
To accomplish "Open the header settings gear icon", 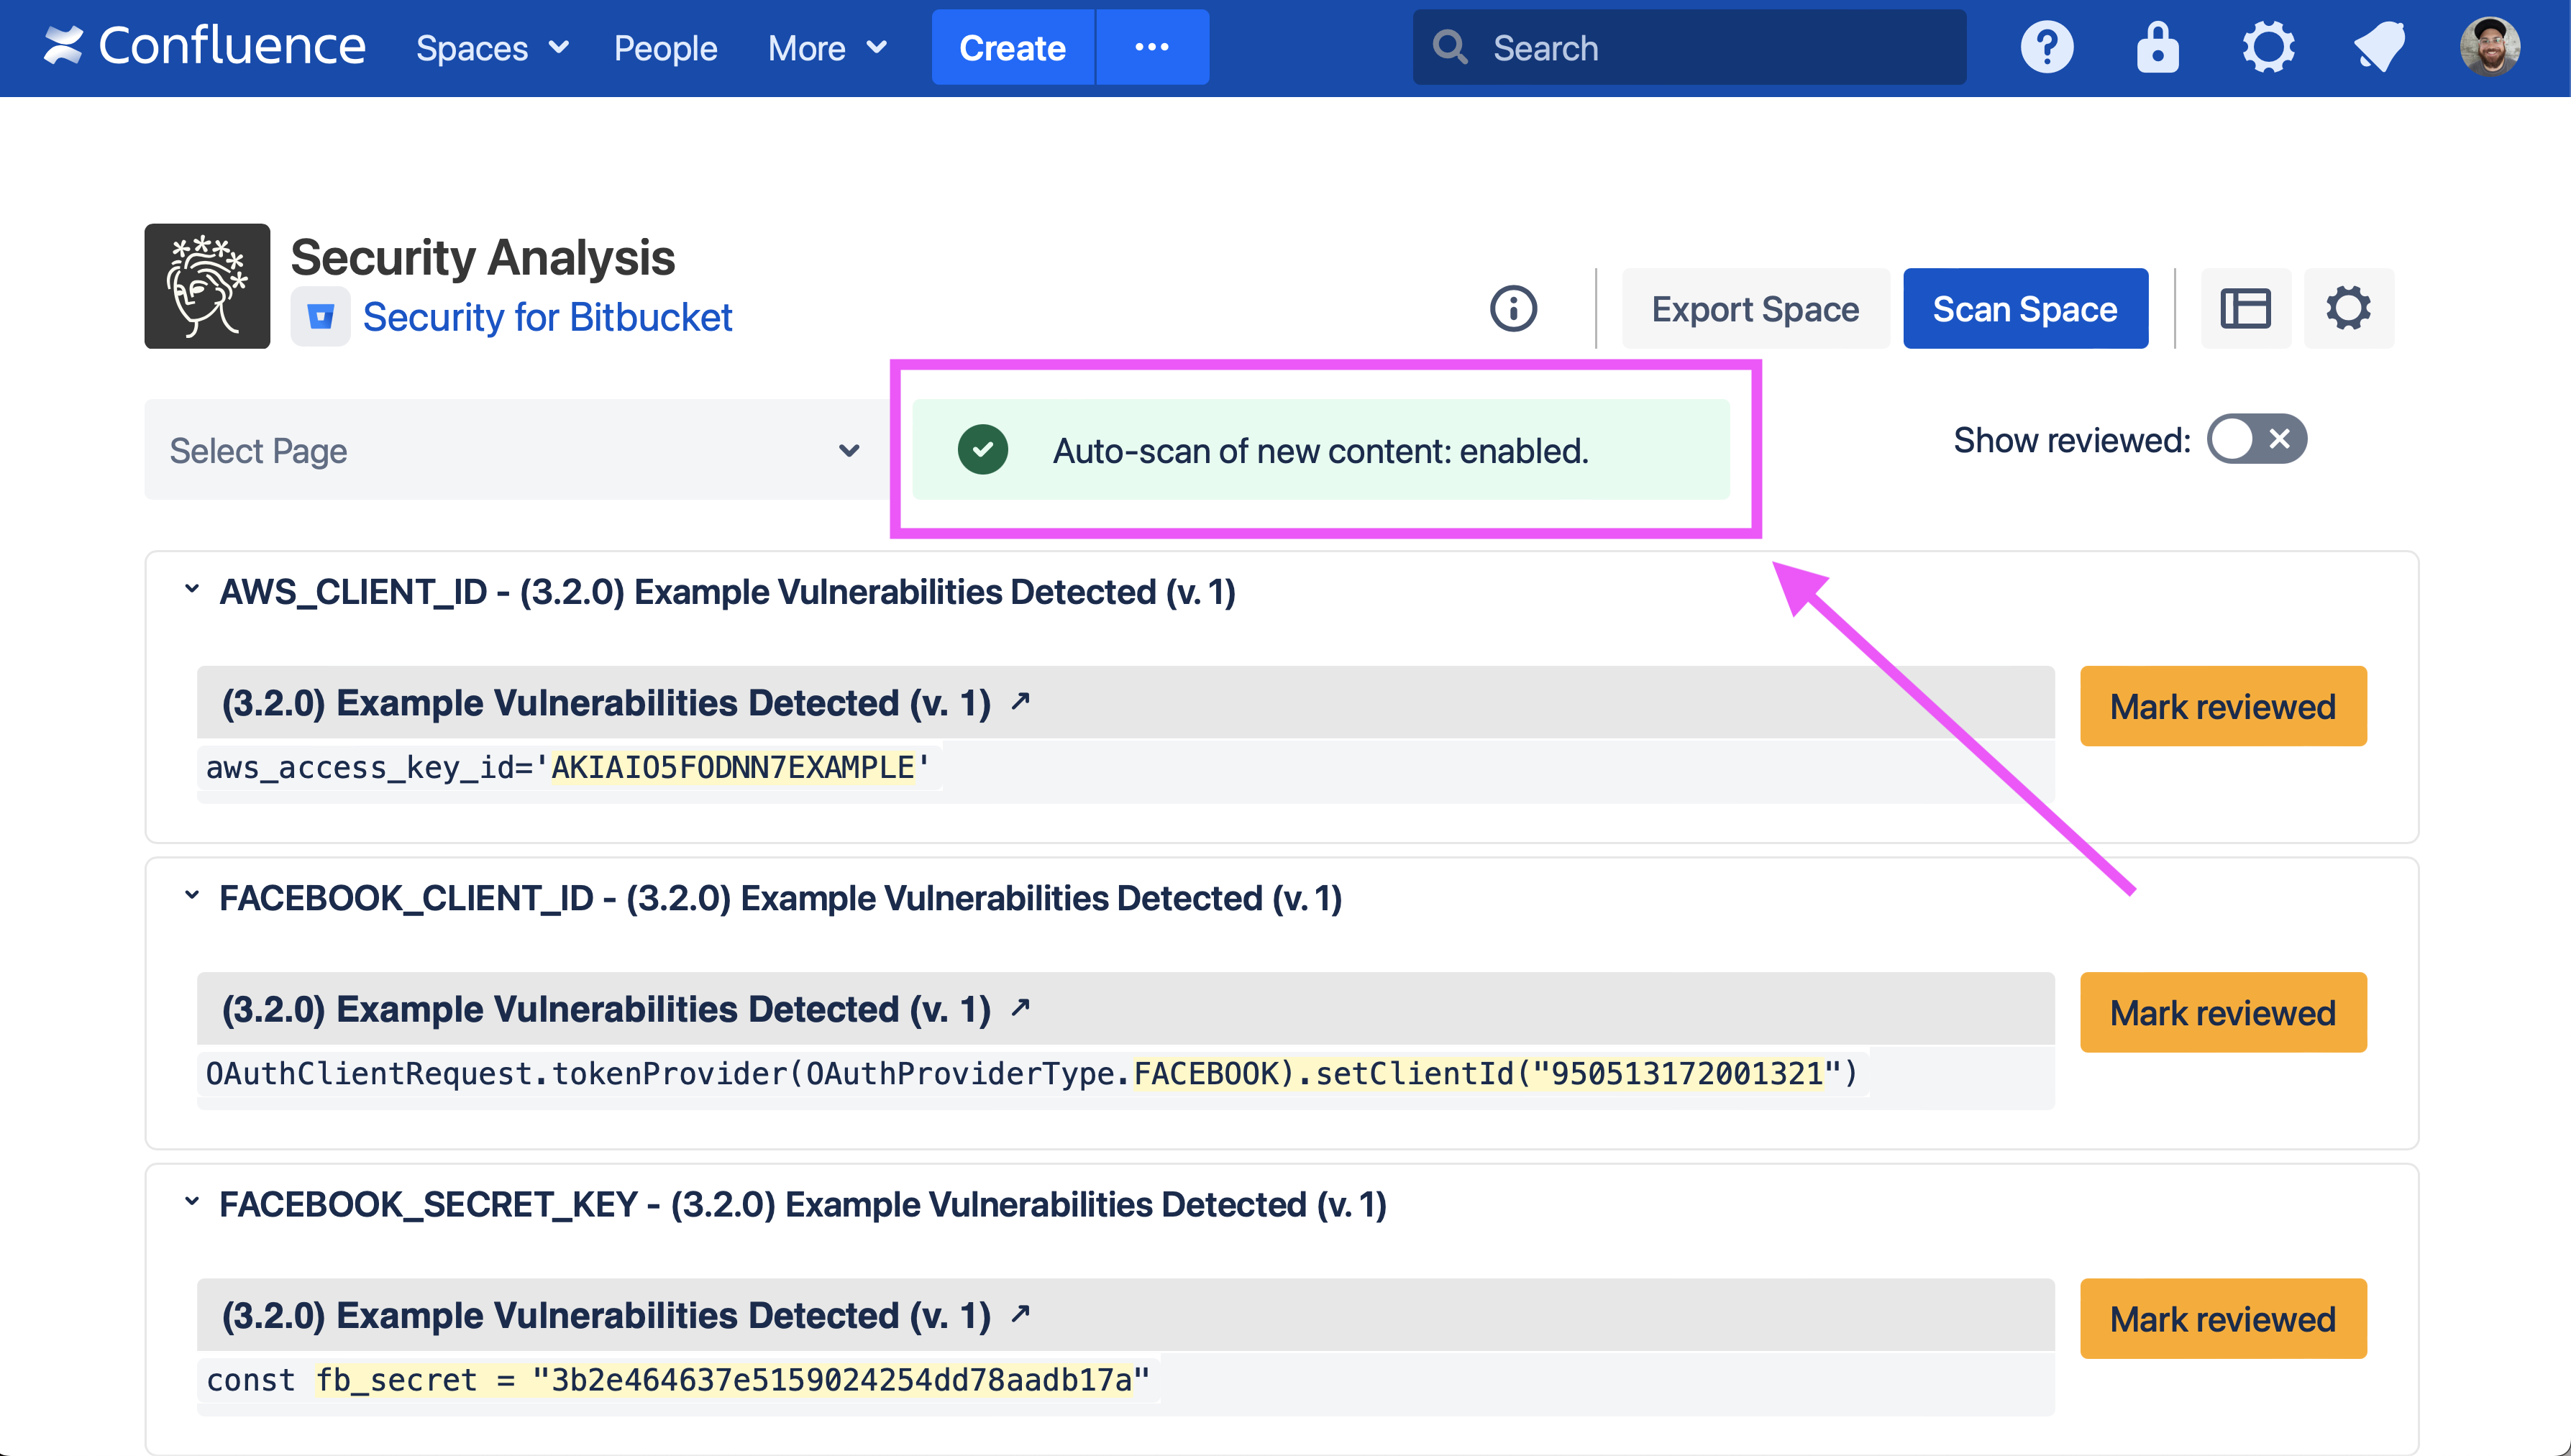I will 2268,47.
